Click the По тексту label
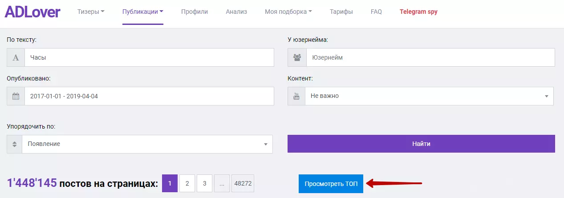Screen dimensions: 564x198 [x=21, y=40]
